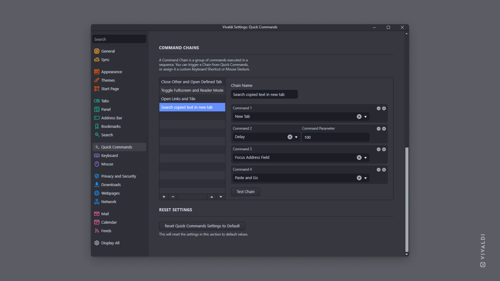The width and height of the screenshot is (500, 281).
Task: Edit the Chain Name field
Action: pyautogui.click(x=265, y=94)
